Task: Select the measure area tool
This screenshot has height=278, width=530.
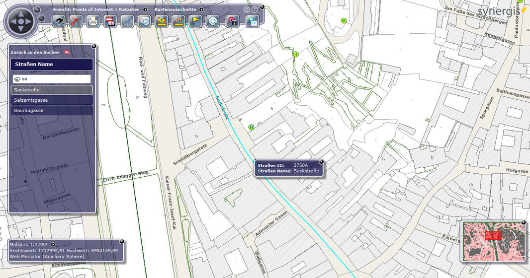Action: point(162,21)
